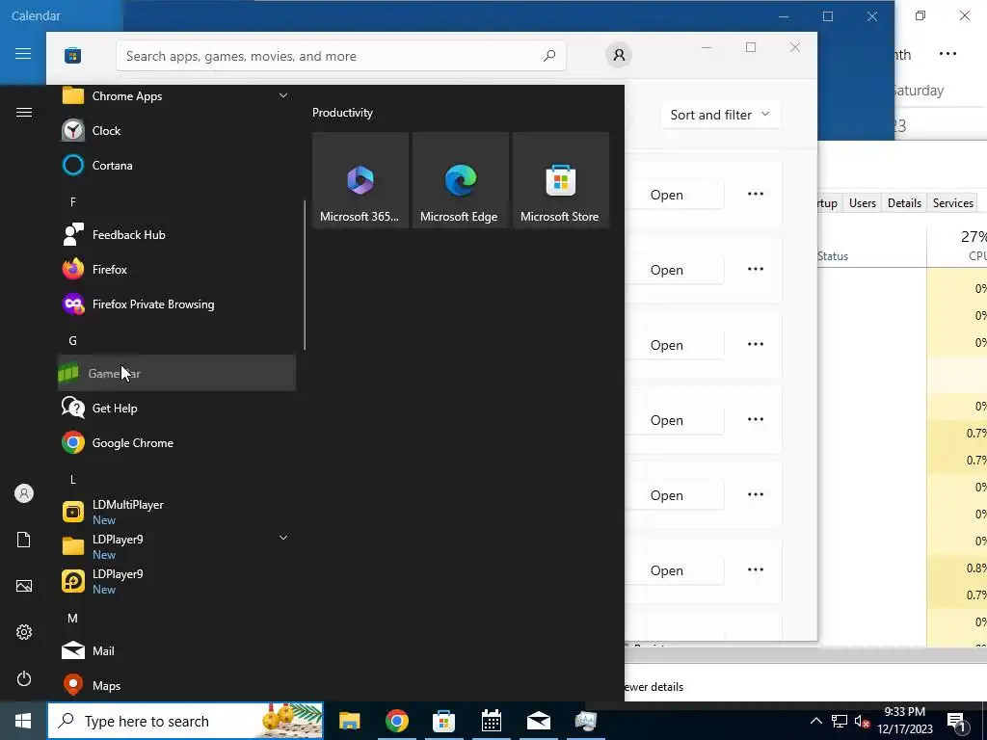987x740 pixels.
Task: Launch the LDPlayer9 app with yellow icon
Action: coord(177,581)
